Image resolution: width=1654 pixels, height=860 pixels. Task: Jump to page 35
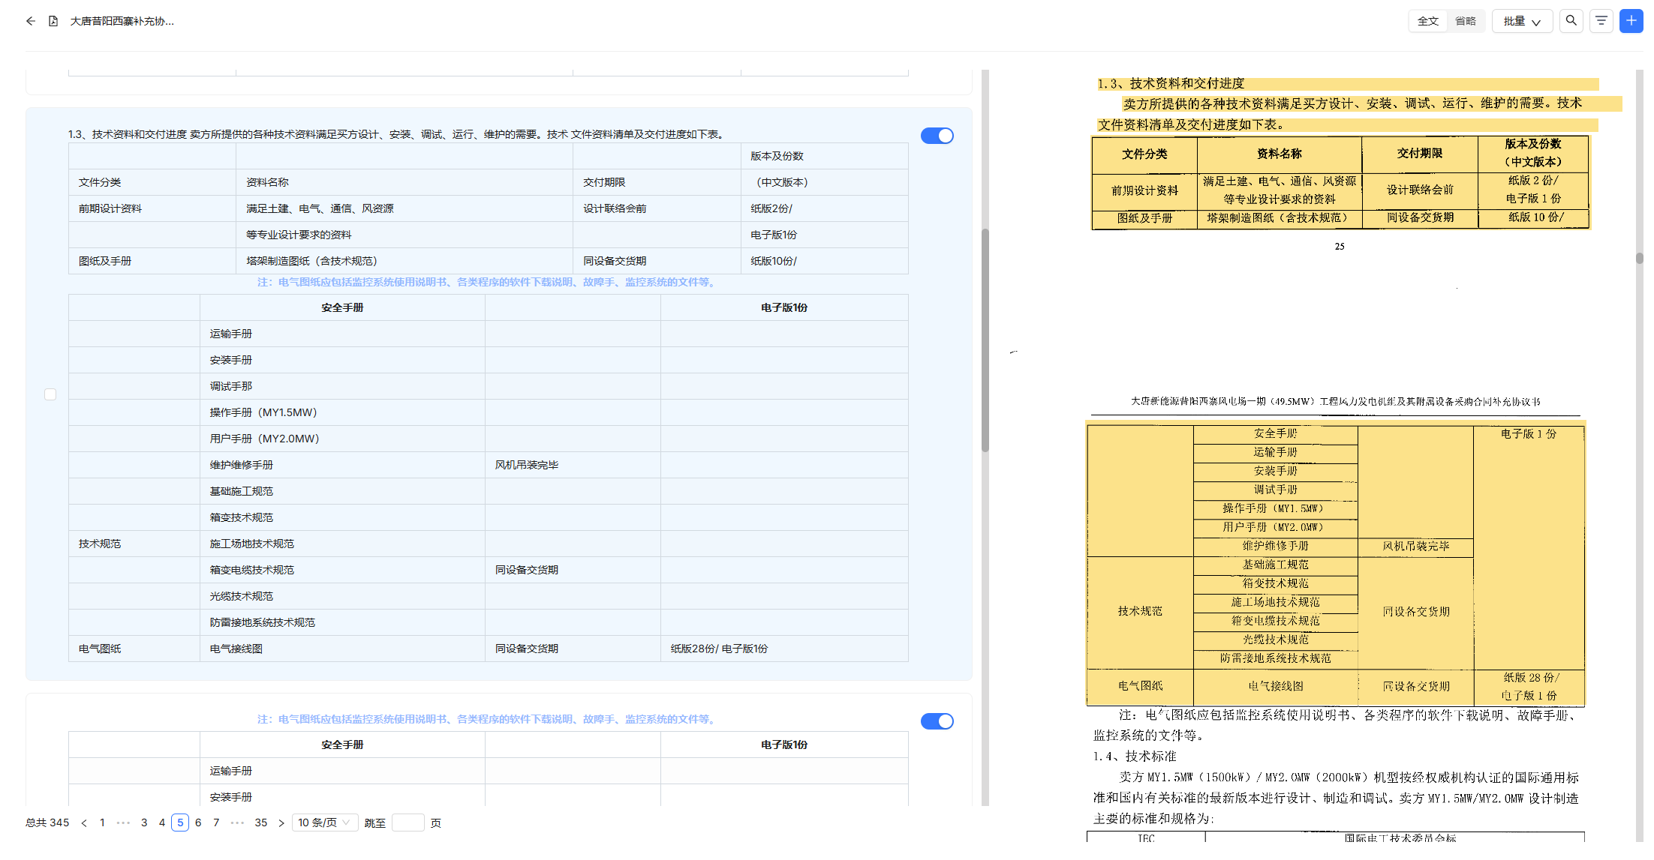tap(261, 823)
